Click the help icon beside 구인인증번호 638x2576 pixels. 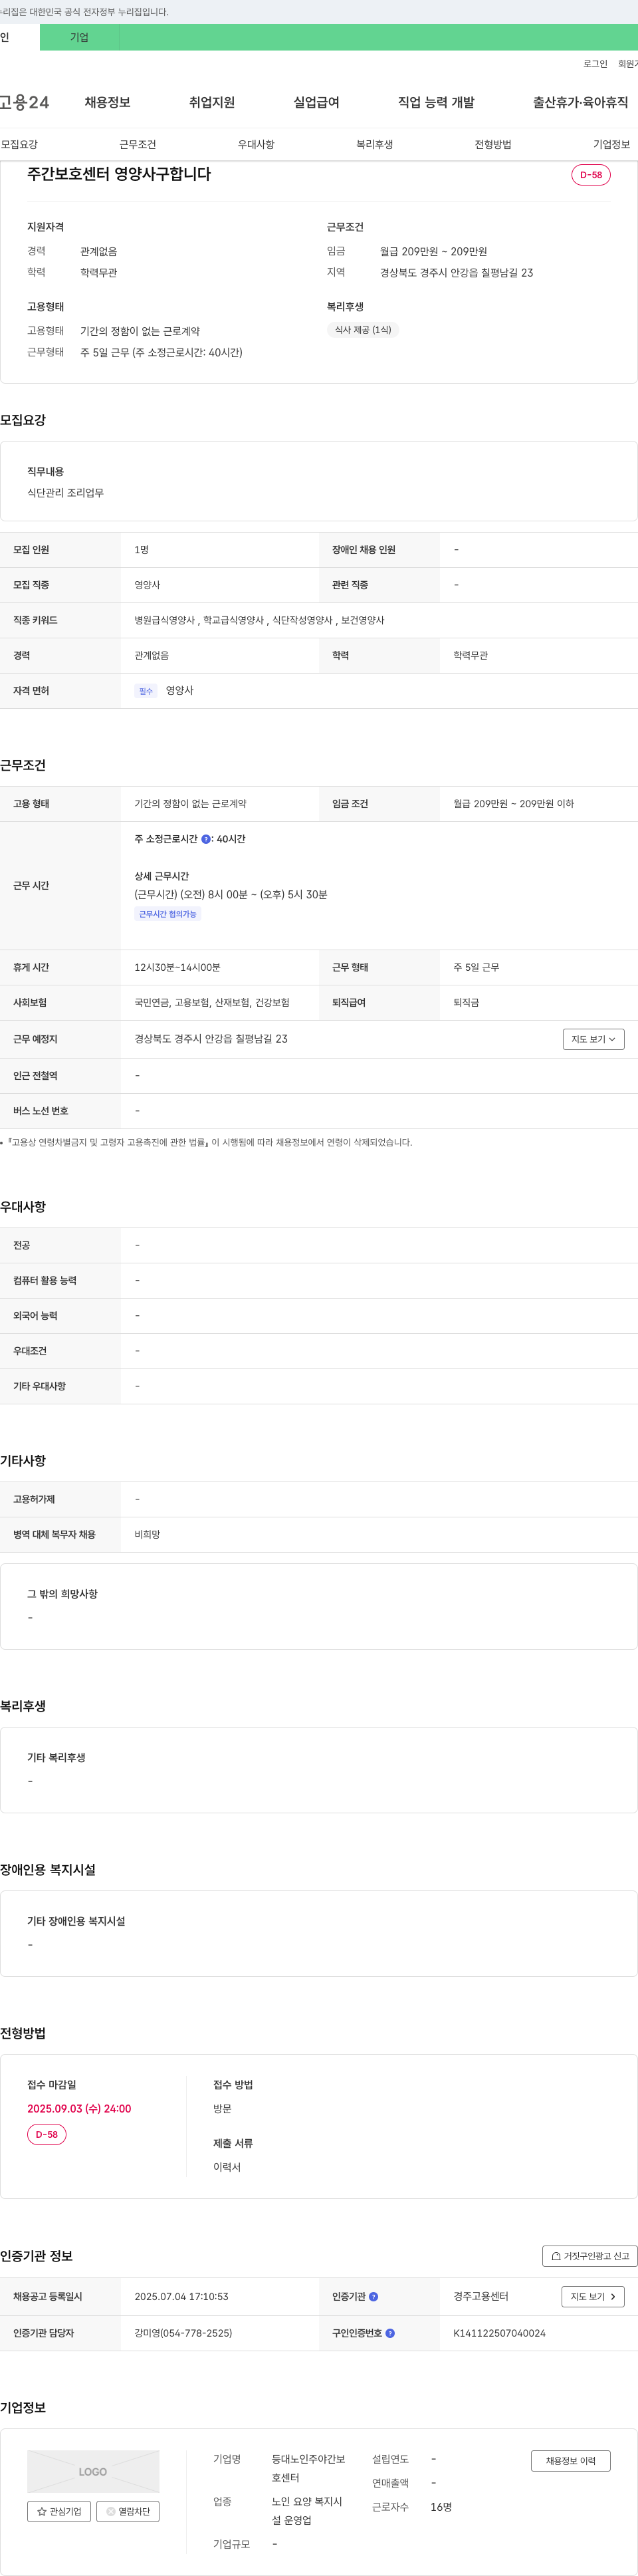pyautogui.click(x=390, y=2333)
